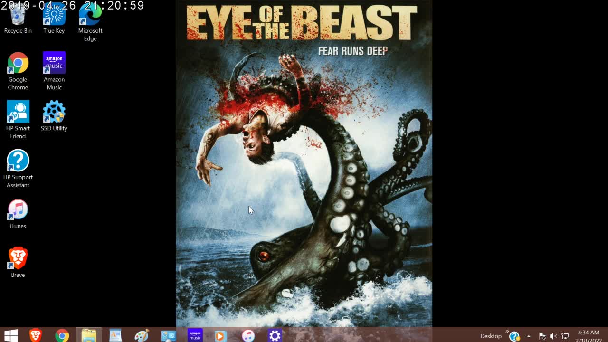The height and width of the screenshot is (342, 608).
Task: Open the Action Center flag icon
Action: coord(542,336)
